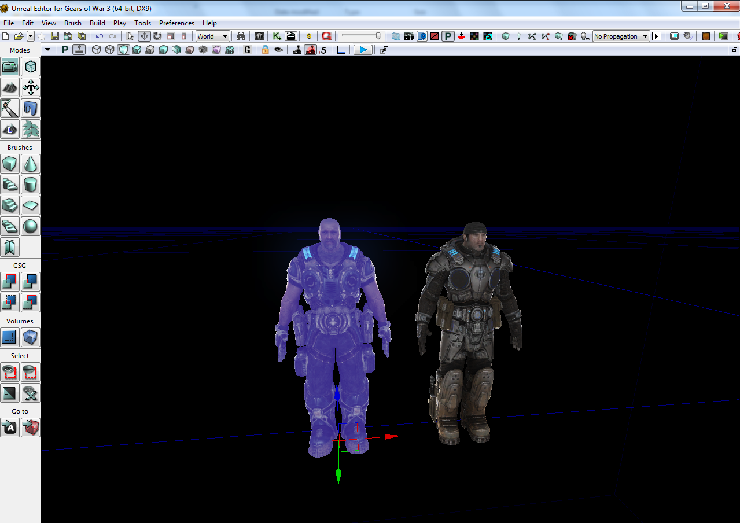This screenshot has height=523, width=740.
Task: Toggle the eye visibility icon in viewport toolbar
Action: (279, 50)
